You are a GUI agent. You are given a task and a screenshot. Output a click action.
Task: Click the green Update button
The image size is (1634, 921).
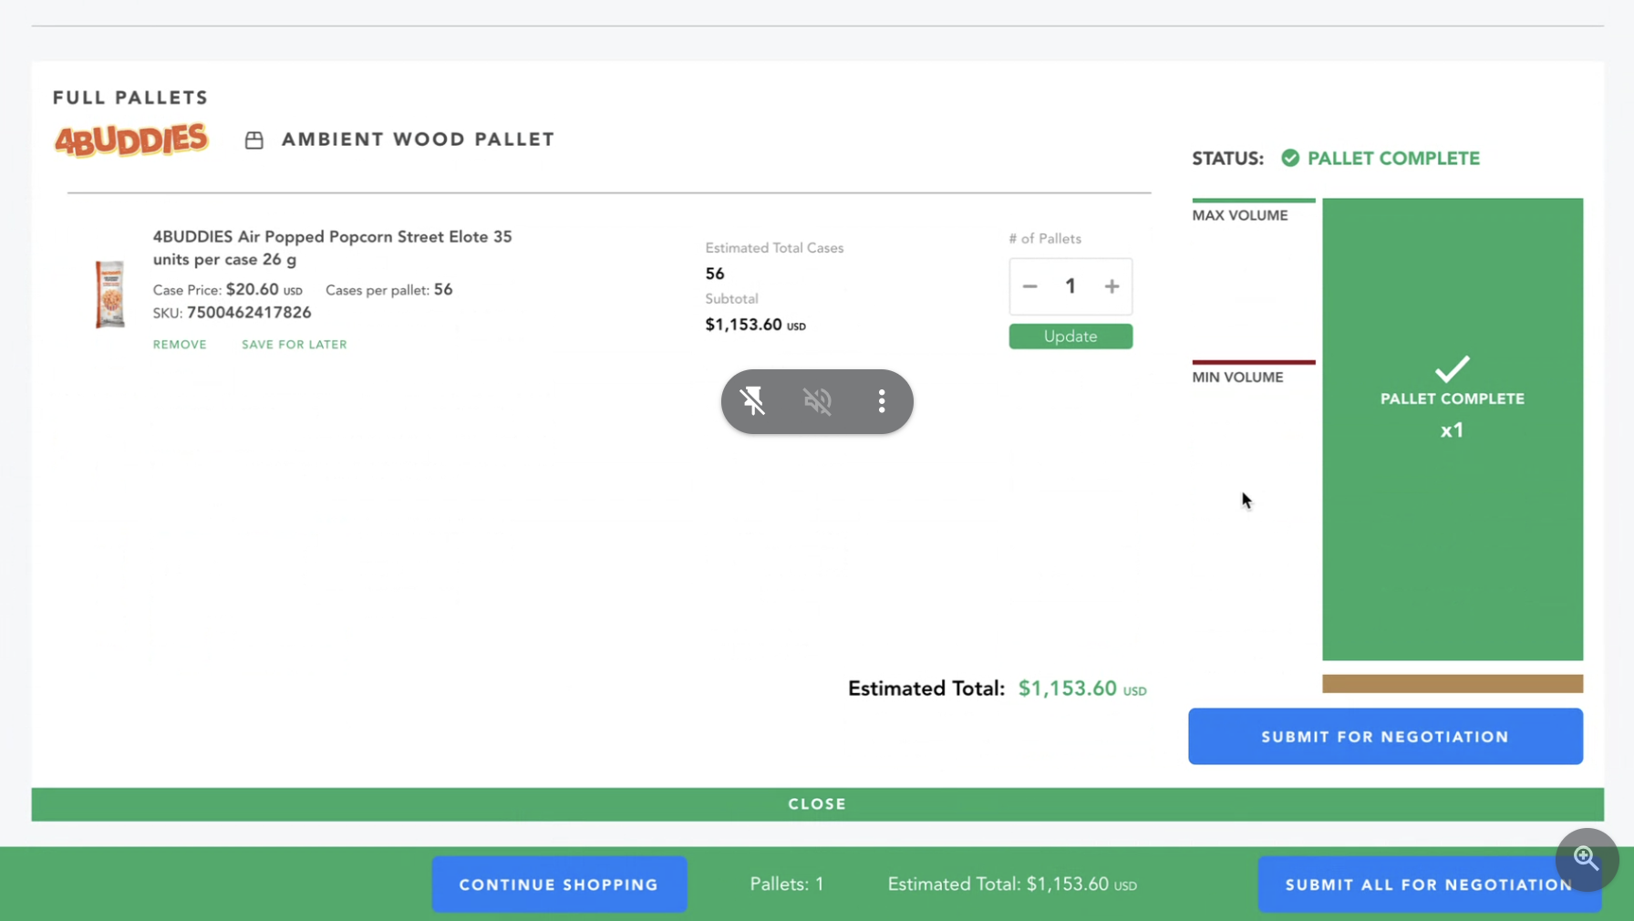point(1070,336)
